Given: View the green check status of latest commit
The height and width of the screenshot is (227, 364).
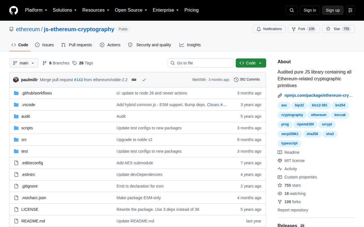Looking at the screenshot, I should pos(144,80).
